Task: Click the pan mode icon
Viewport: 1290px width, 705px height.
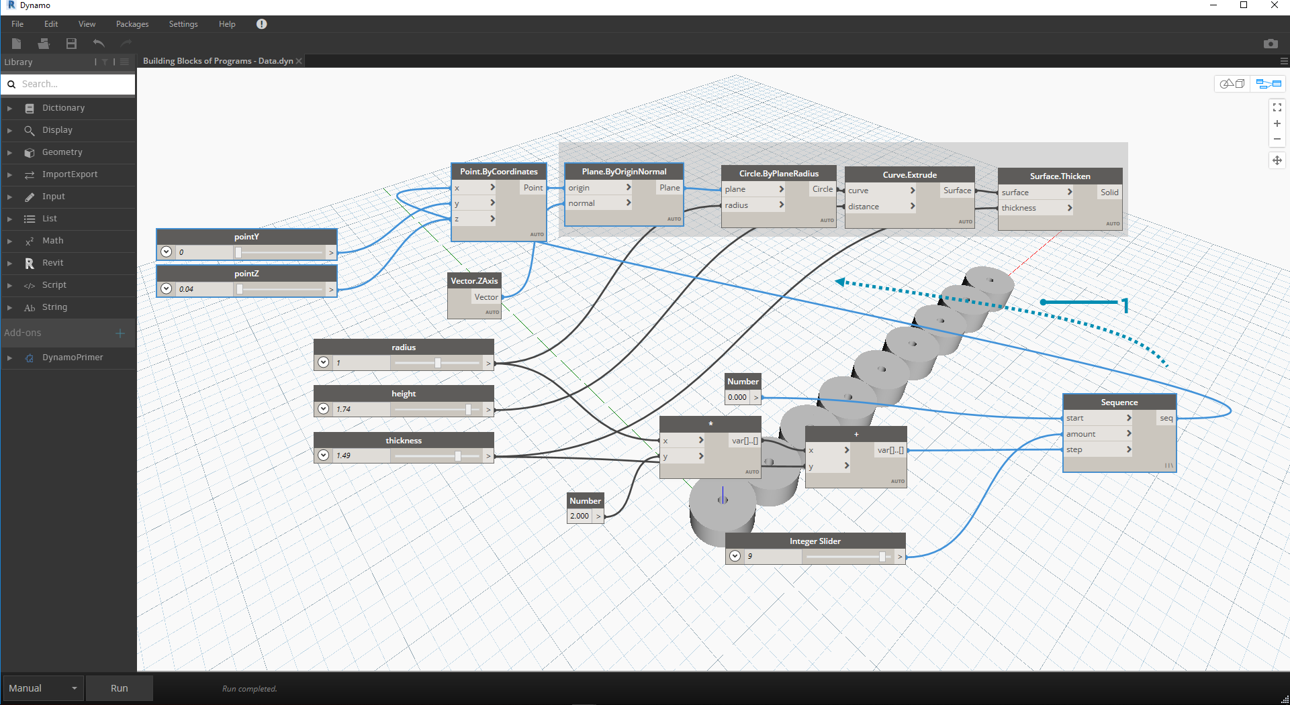Action: pyautogui.click(x=1277, y=160)
